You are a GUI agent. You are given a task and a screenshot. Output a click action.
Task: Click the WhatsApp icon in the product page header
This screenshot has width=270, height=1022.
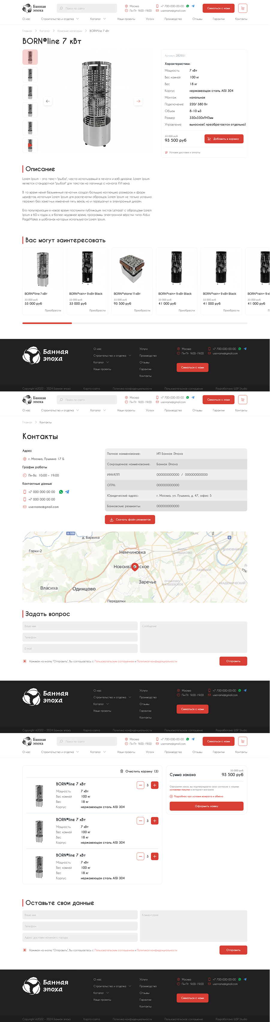pos(188,6)
